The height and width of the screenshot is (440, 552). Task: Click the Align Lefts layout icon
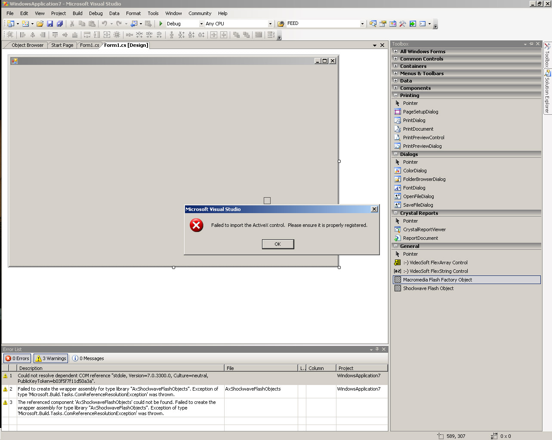click(23, 35)
